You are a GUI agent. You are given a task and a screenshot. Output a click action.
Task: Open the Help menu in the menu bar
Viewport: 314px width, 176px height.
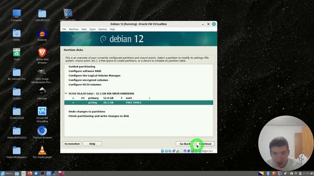112,29
